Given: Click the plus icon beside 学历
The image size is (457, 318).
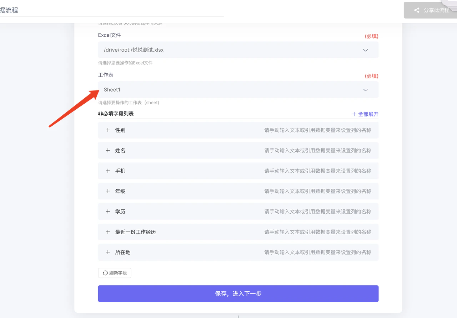Looking at the screenshot, I should 108,212.
